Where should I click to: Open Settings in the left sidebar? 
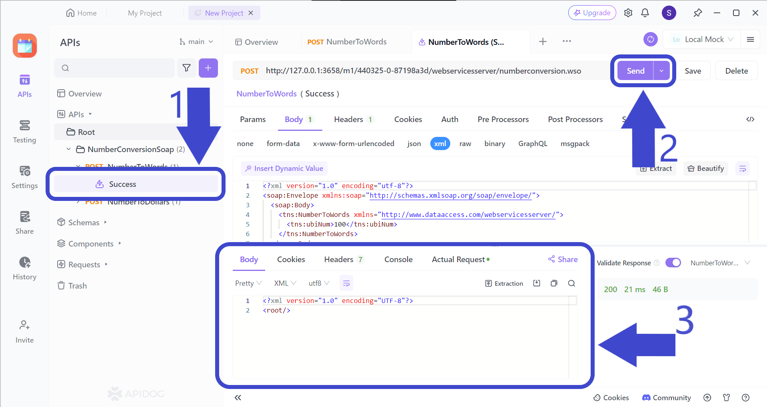tap(24, 177)
